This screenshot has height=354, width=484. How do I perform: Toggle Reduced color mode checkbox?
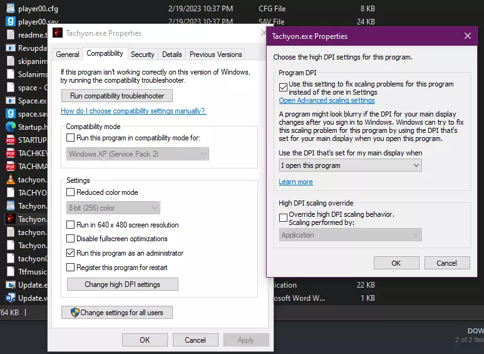point(70,192)
